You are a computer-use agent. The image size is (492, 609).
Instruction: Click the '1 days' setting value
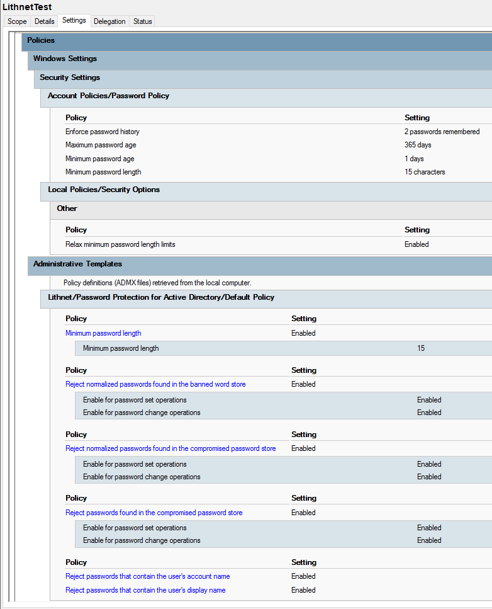(x=414, y=159)
